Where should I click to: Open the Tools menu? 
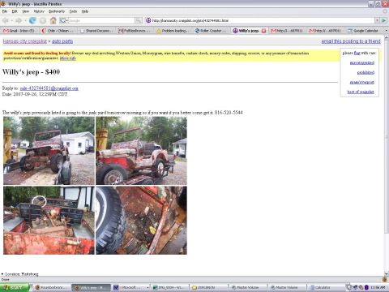click(73, 11)
